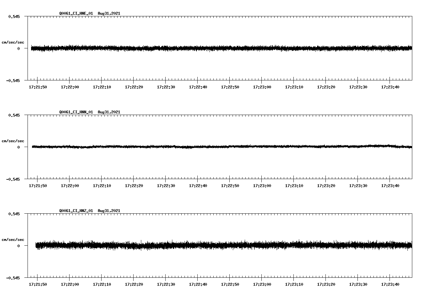Click the 17:23:20 time label under the HNZ plot
The height and width of the screenshot is (296, 435).
(326, 284)
